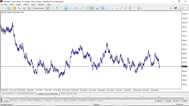Zoom out of the chart
This screenshot has height=106, width=189.
coord(62,8)
